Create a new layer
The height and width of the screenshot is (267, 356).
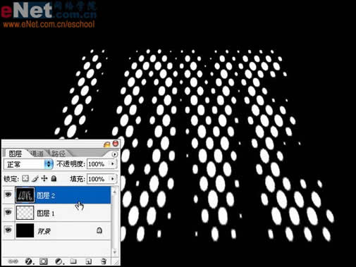tap(88, 261)
